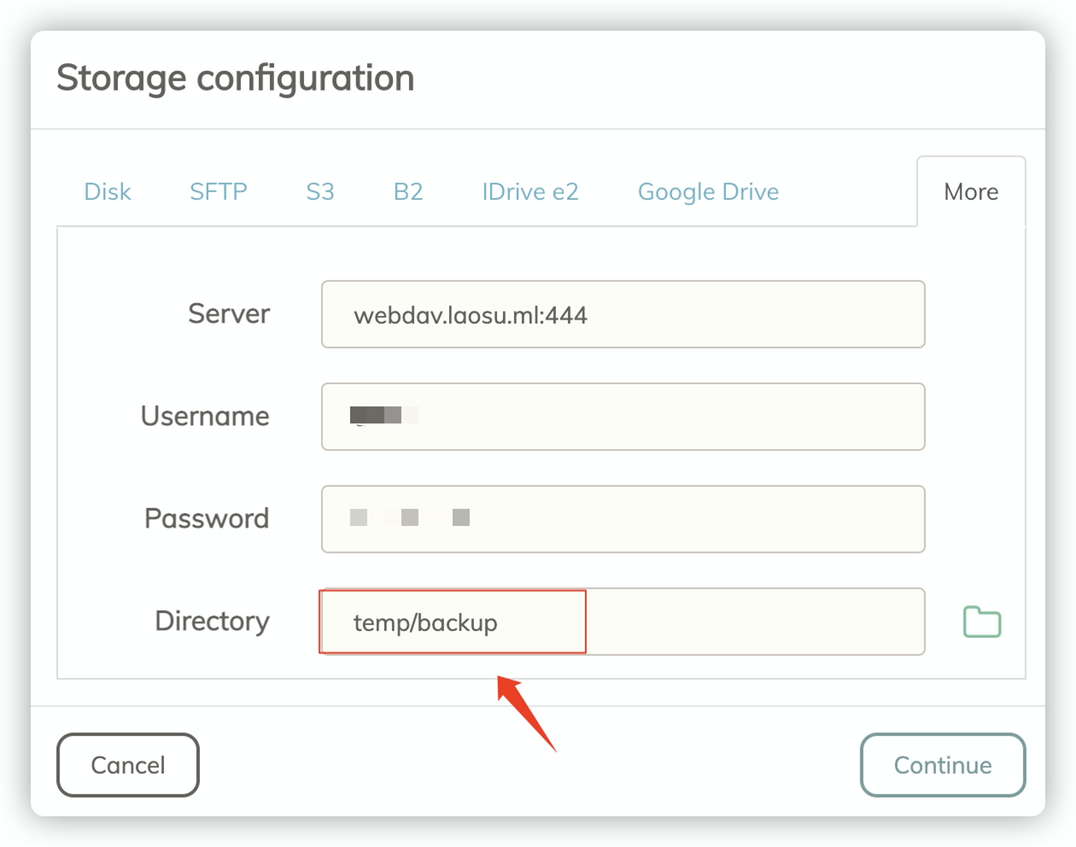1076x847 pixels.
Task: Click the Directory field containing temp/backup
Action: 623,622
